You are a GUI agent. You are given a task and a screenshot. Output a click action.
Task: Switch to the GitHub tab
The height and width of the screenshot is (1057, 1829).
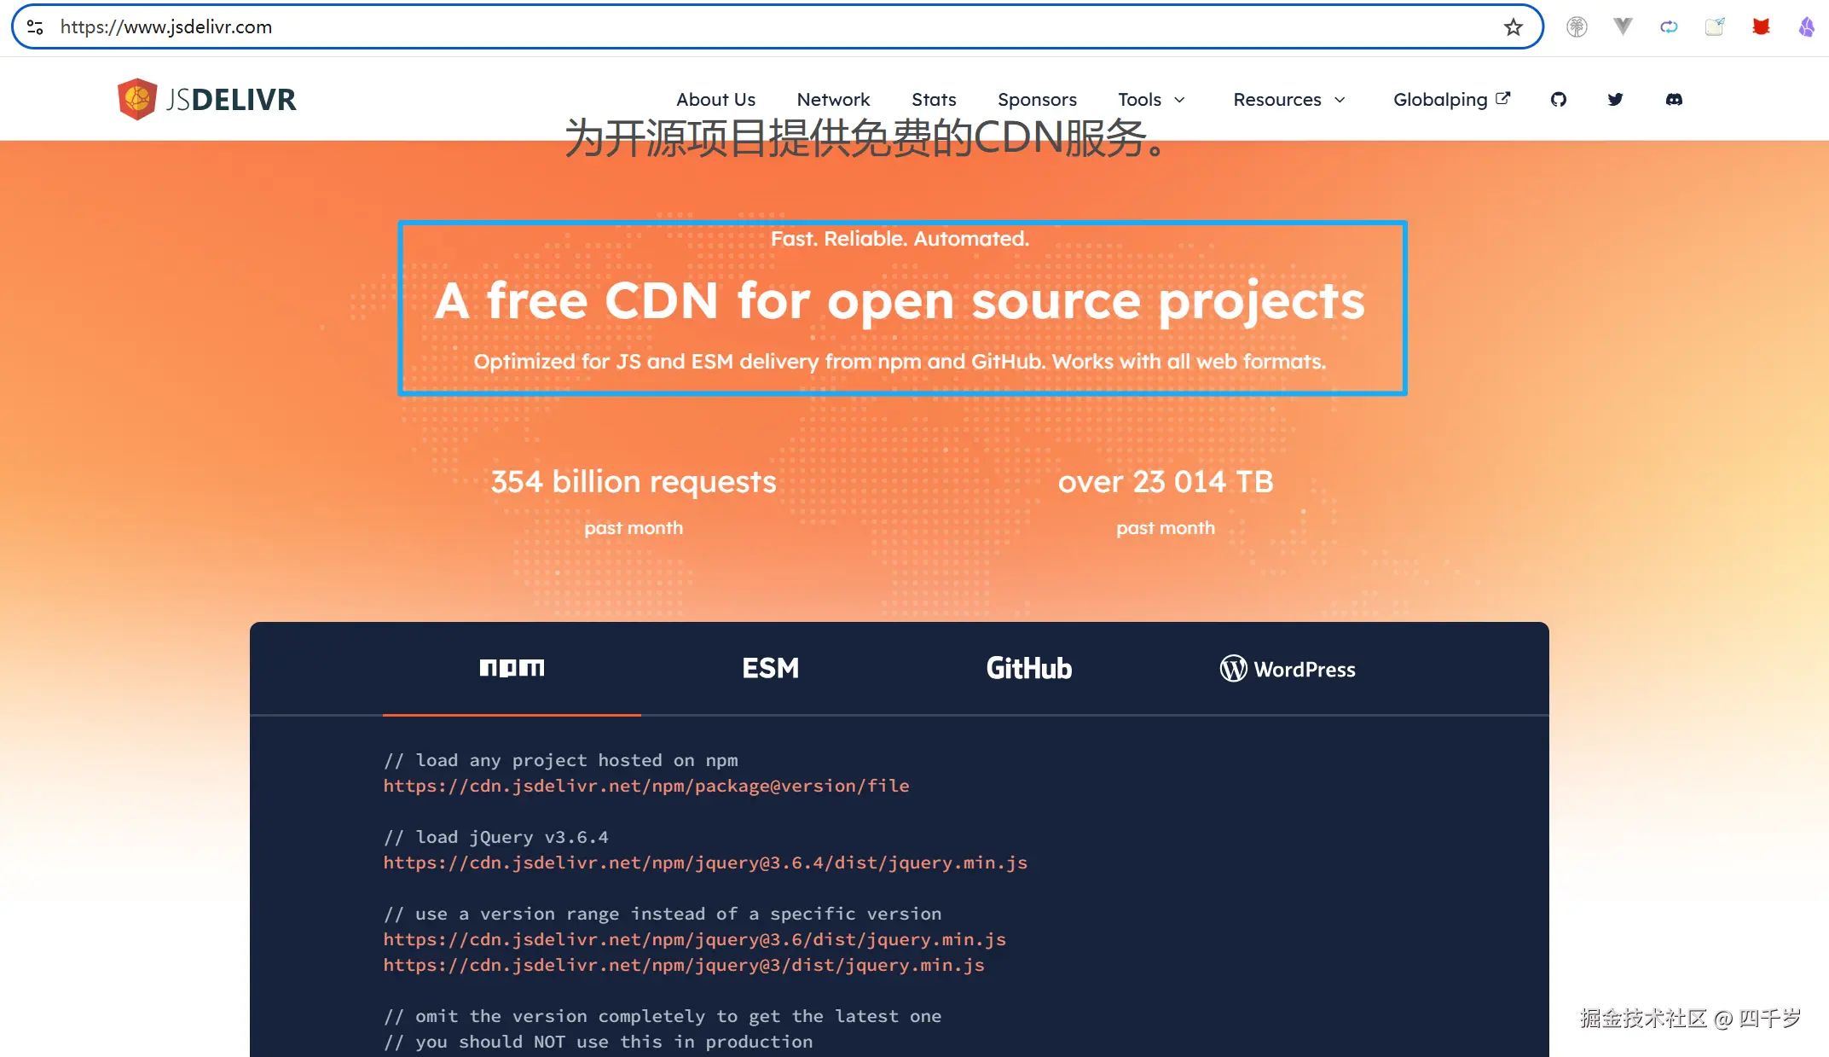[1028, 668]
